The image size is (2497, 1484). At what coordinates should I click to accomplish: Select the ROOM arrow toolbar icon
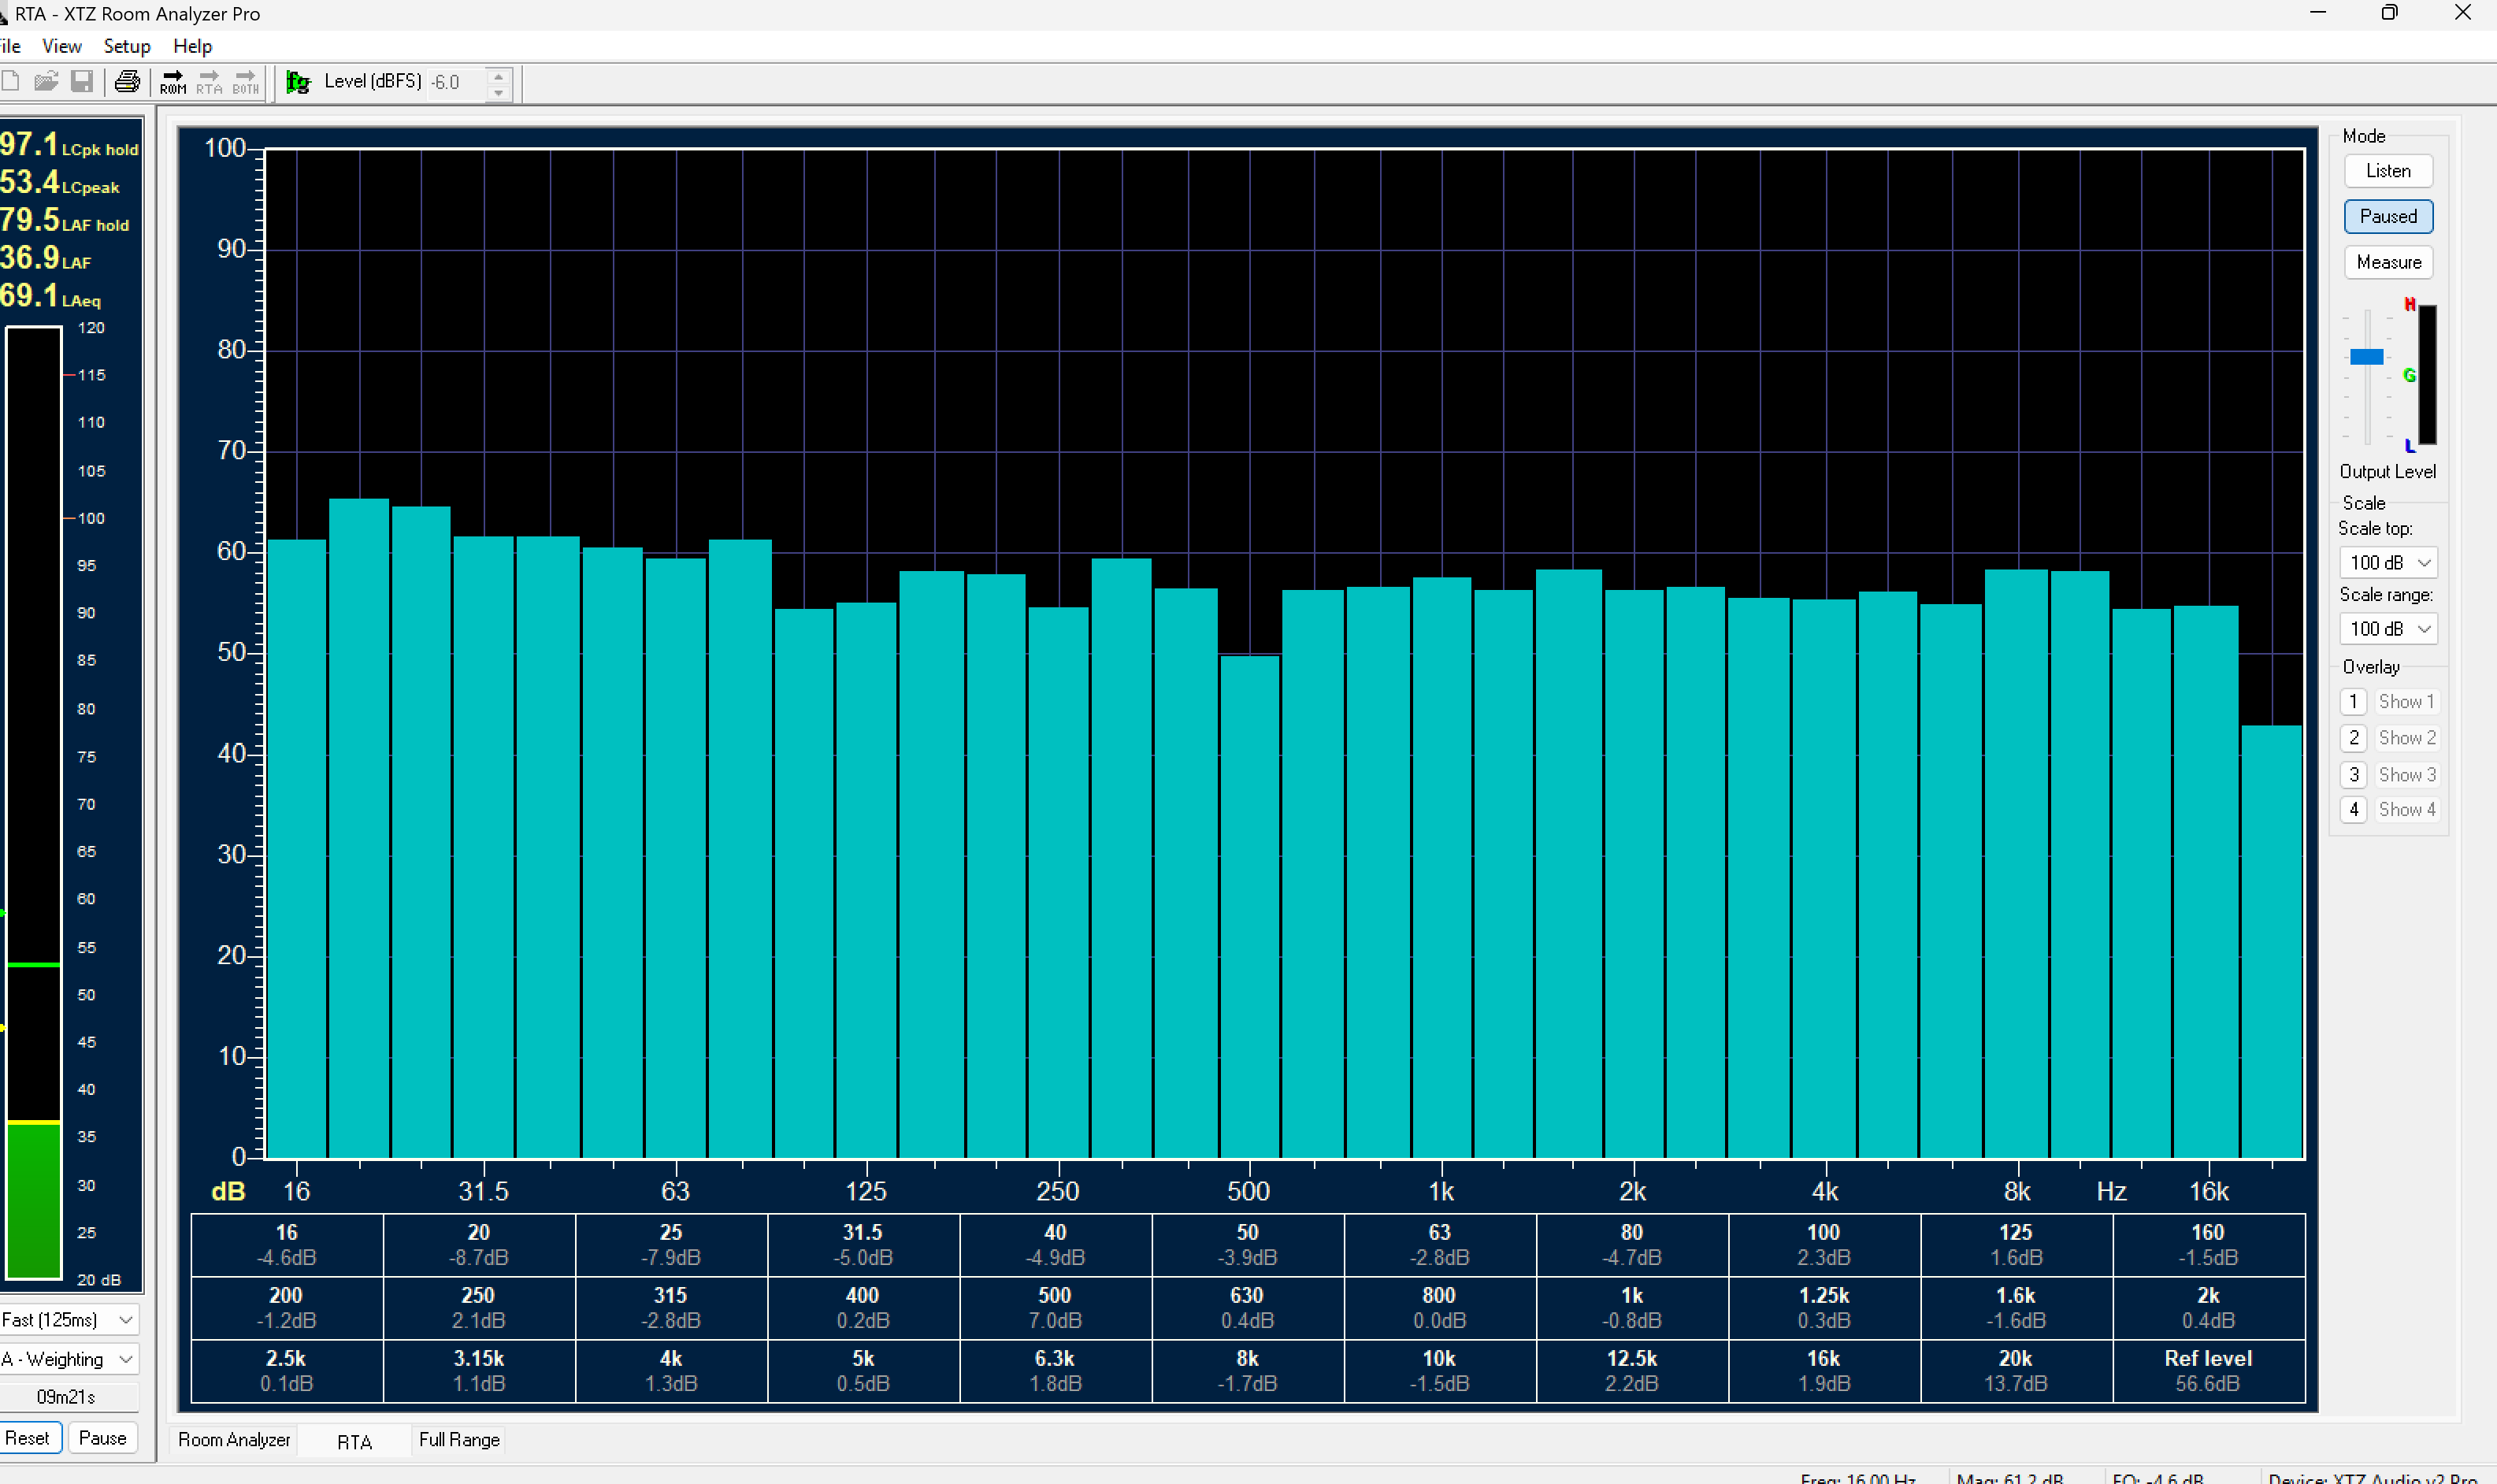pyautogui.click(x=173, y=81)
